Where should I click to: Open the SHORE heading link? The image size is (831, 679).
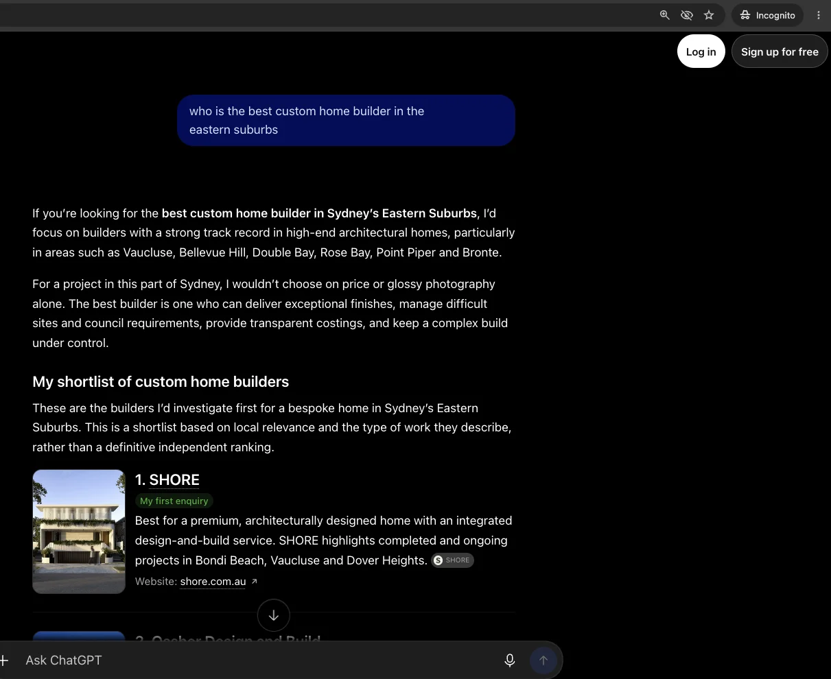tap(174, 479)
